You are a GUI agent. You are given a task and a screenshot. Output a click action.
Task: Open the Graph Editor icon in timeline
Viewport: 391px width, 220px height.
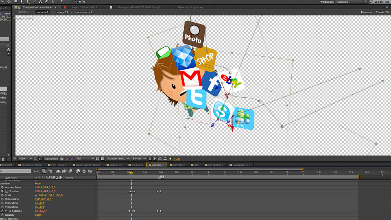(90, 171)
